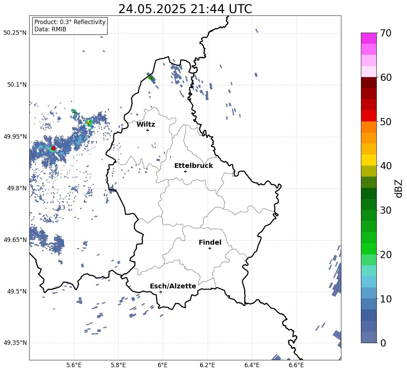This screenshot has width=407, height=372.
Task: Click the 30 tick on the colorbar
Action: (x=386, y=210)
